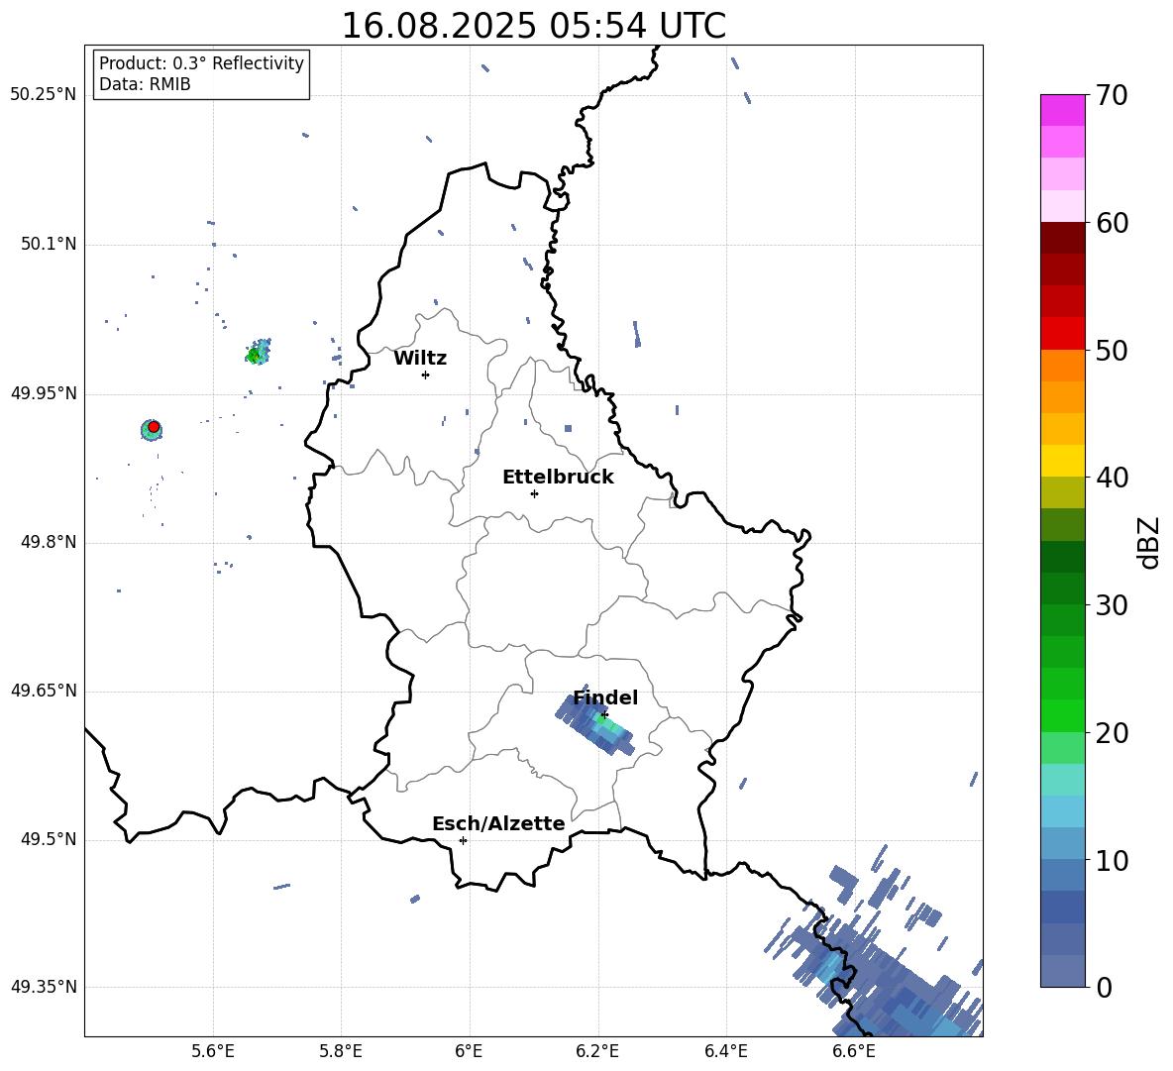Click the "Product: 0.3° Reflectivity" text
The image size is (1173, 1071).
click(201, 62)
